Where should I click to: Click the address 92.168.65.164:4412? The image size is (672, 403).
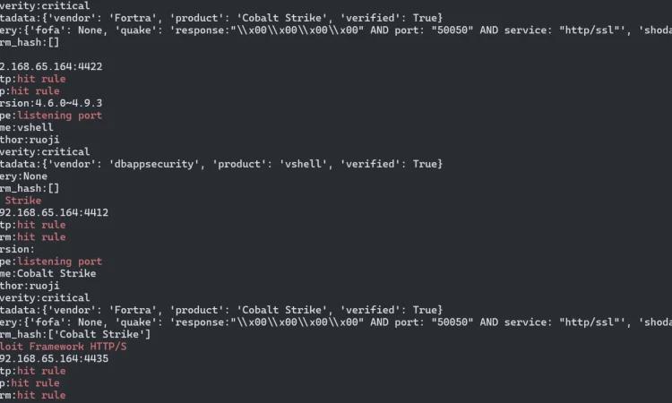[x=54, y=213]
